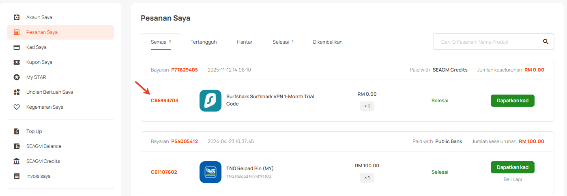Click the Akaun Saya gear icon
This screenshot has width=567, height=196.
(x=17, y=17)
